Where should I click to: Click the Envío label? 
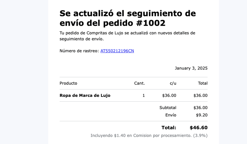(171, 115)
